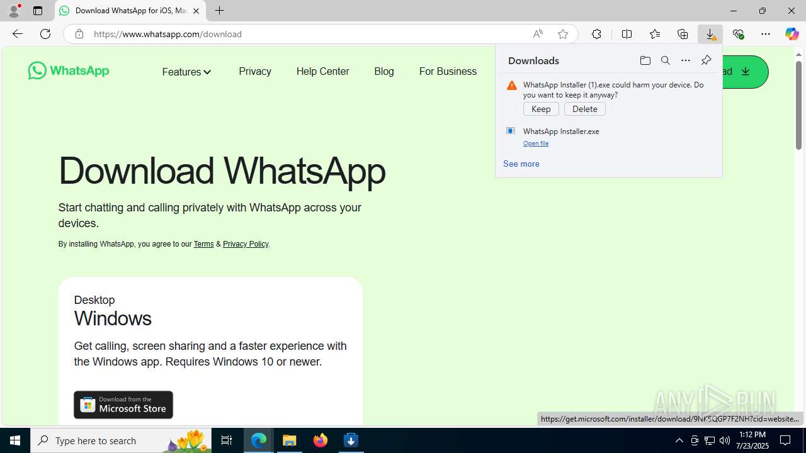Open the browser profile icon
The image size is (806, 453).
tap(14, 11)
